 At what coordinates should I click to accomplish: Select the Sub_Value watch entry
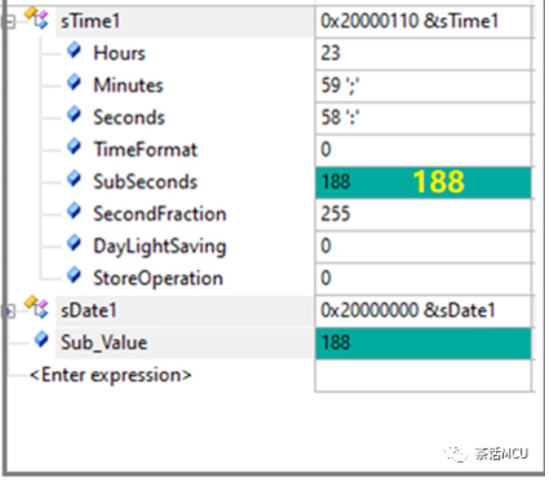[x=103, y=343]
